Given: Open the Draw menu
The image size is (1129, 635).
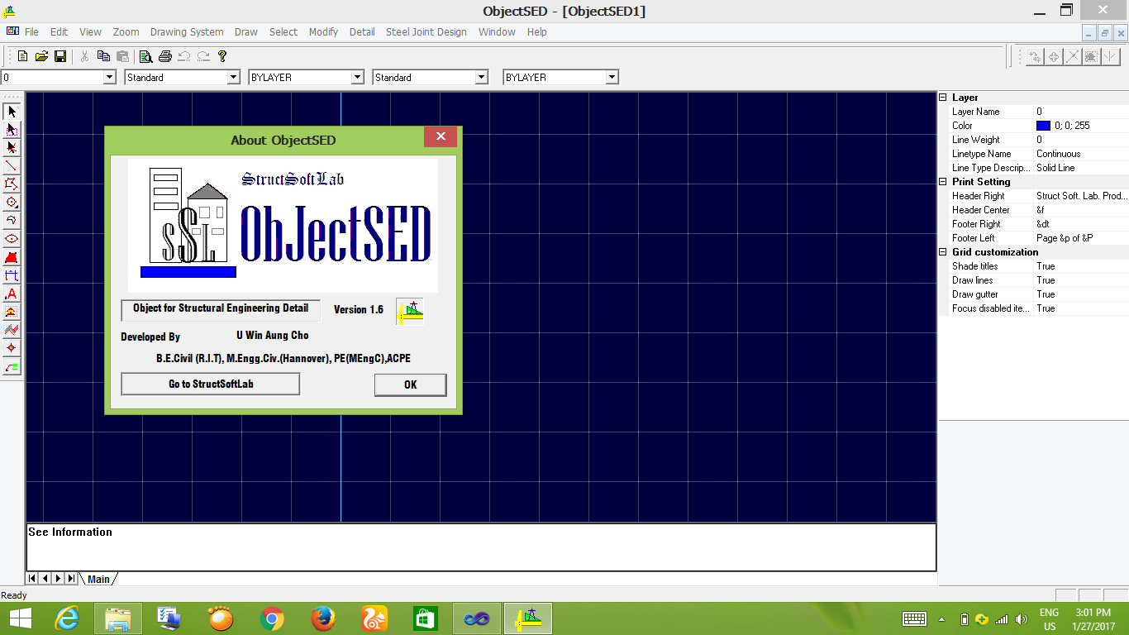Looking at the screenshot, I should (x=246, y=32).
